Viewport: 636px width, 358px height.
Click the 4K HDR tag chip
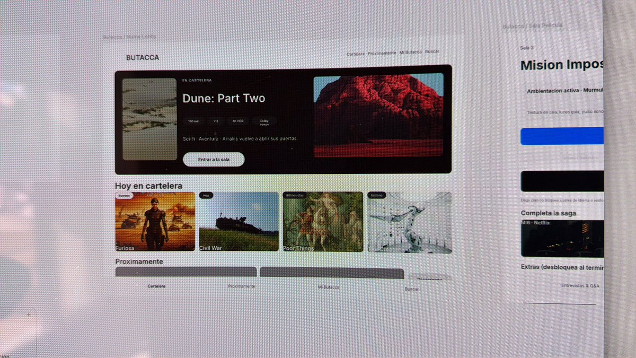237,121
